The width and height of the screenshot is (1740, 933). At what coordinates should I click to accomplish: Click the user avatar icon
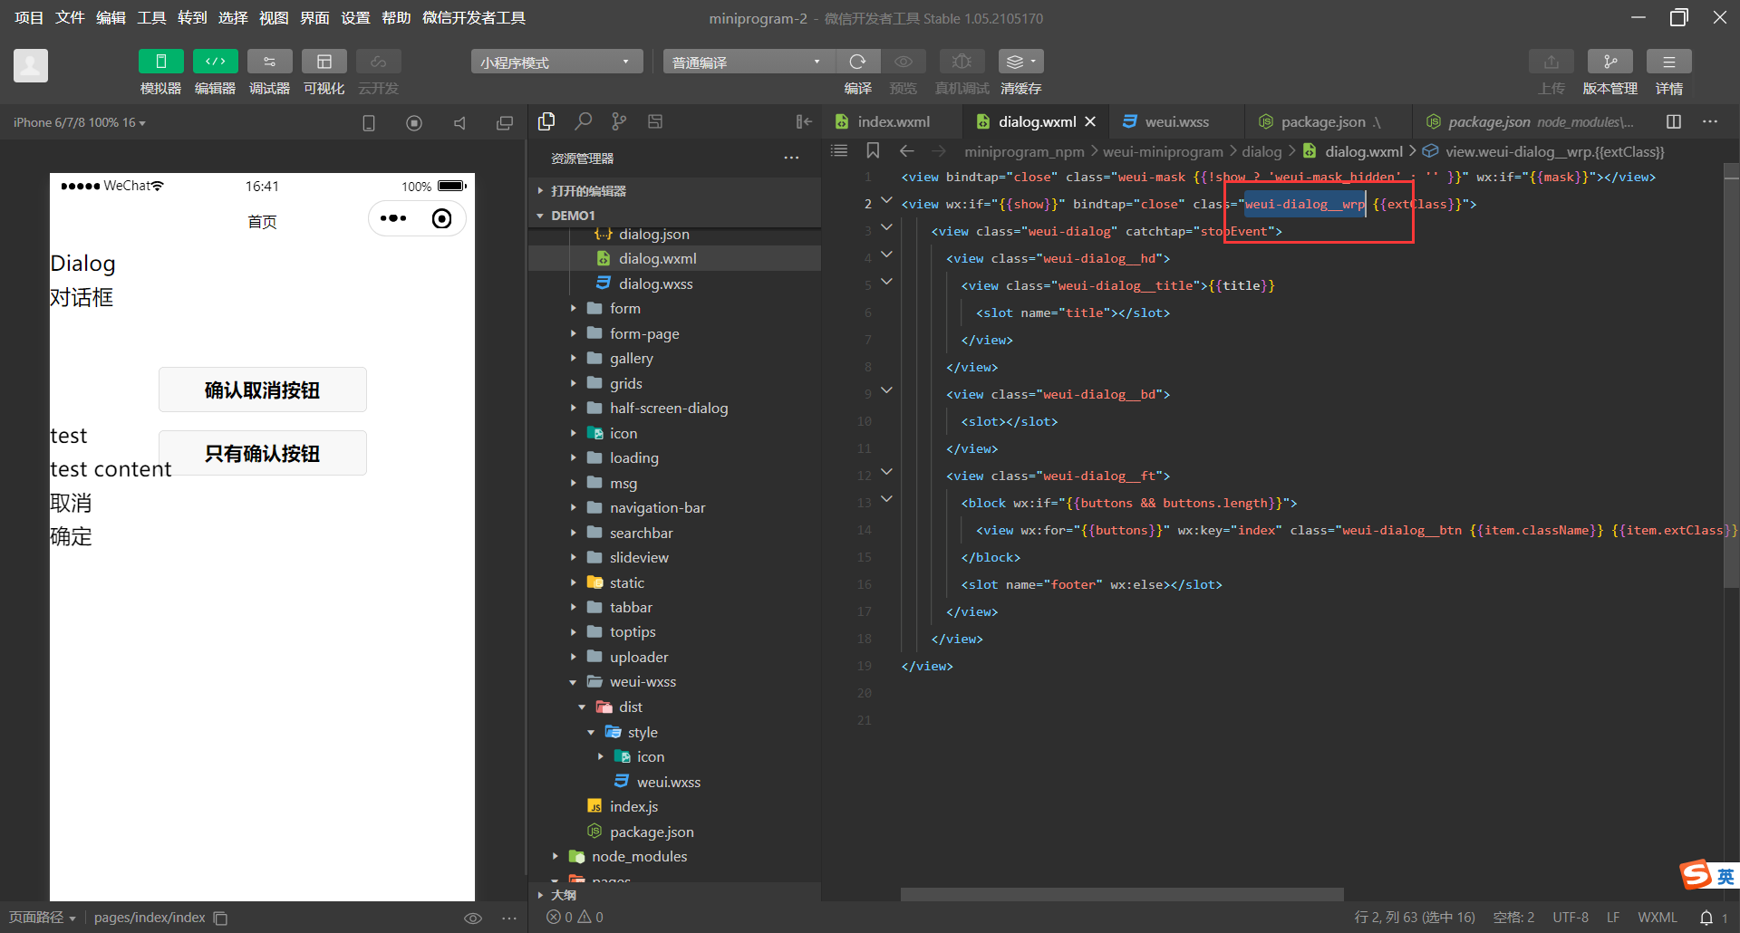pyautogui.click(x=31, y=65)
